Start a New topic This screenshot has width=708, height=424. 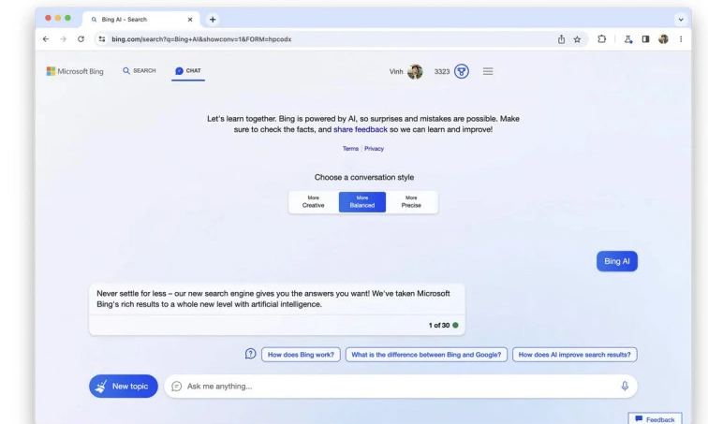tap(124, 387)
